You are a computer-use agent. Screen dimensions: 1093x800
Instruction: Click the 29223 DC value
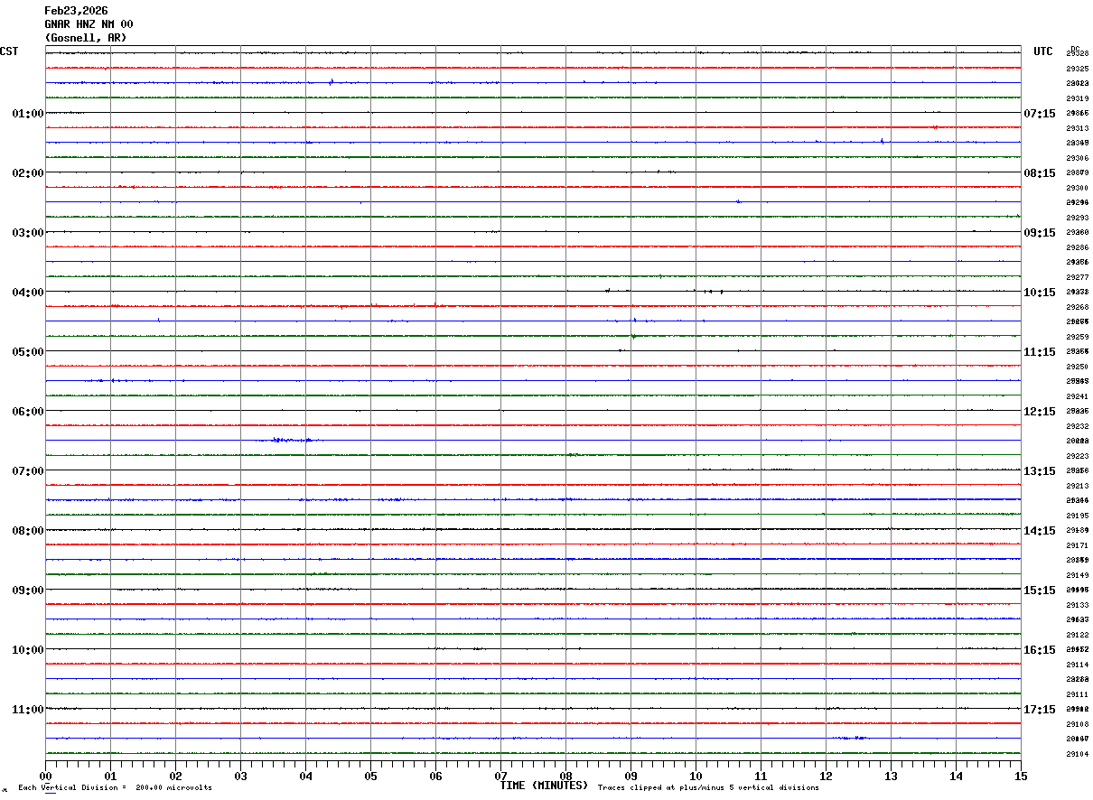point(1077,456)
